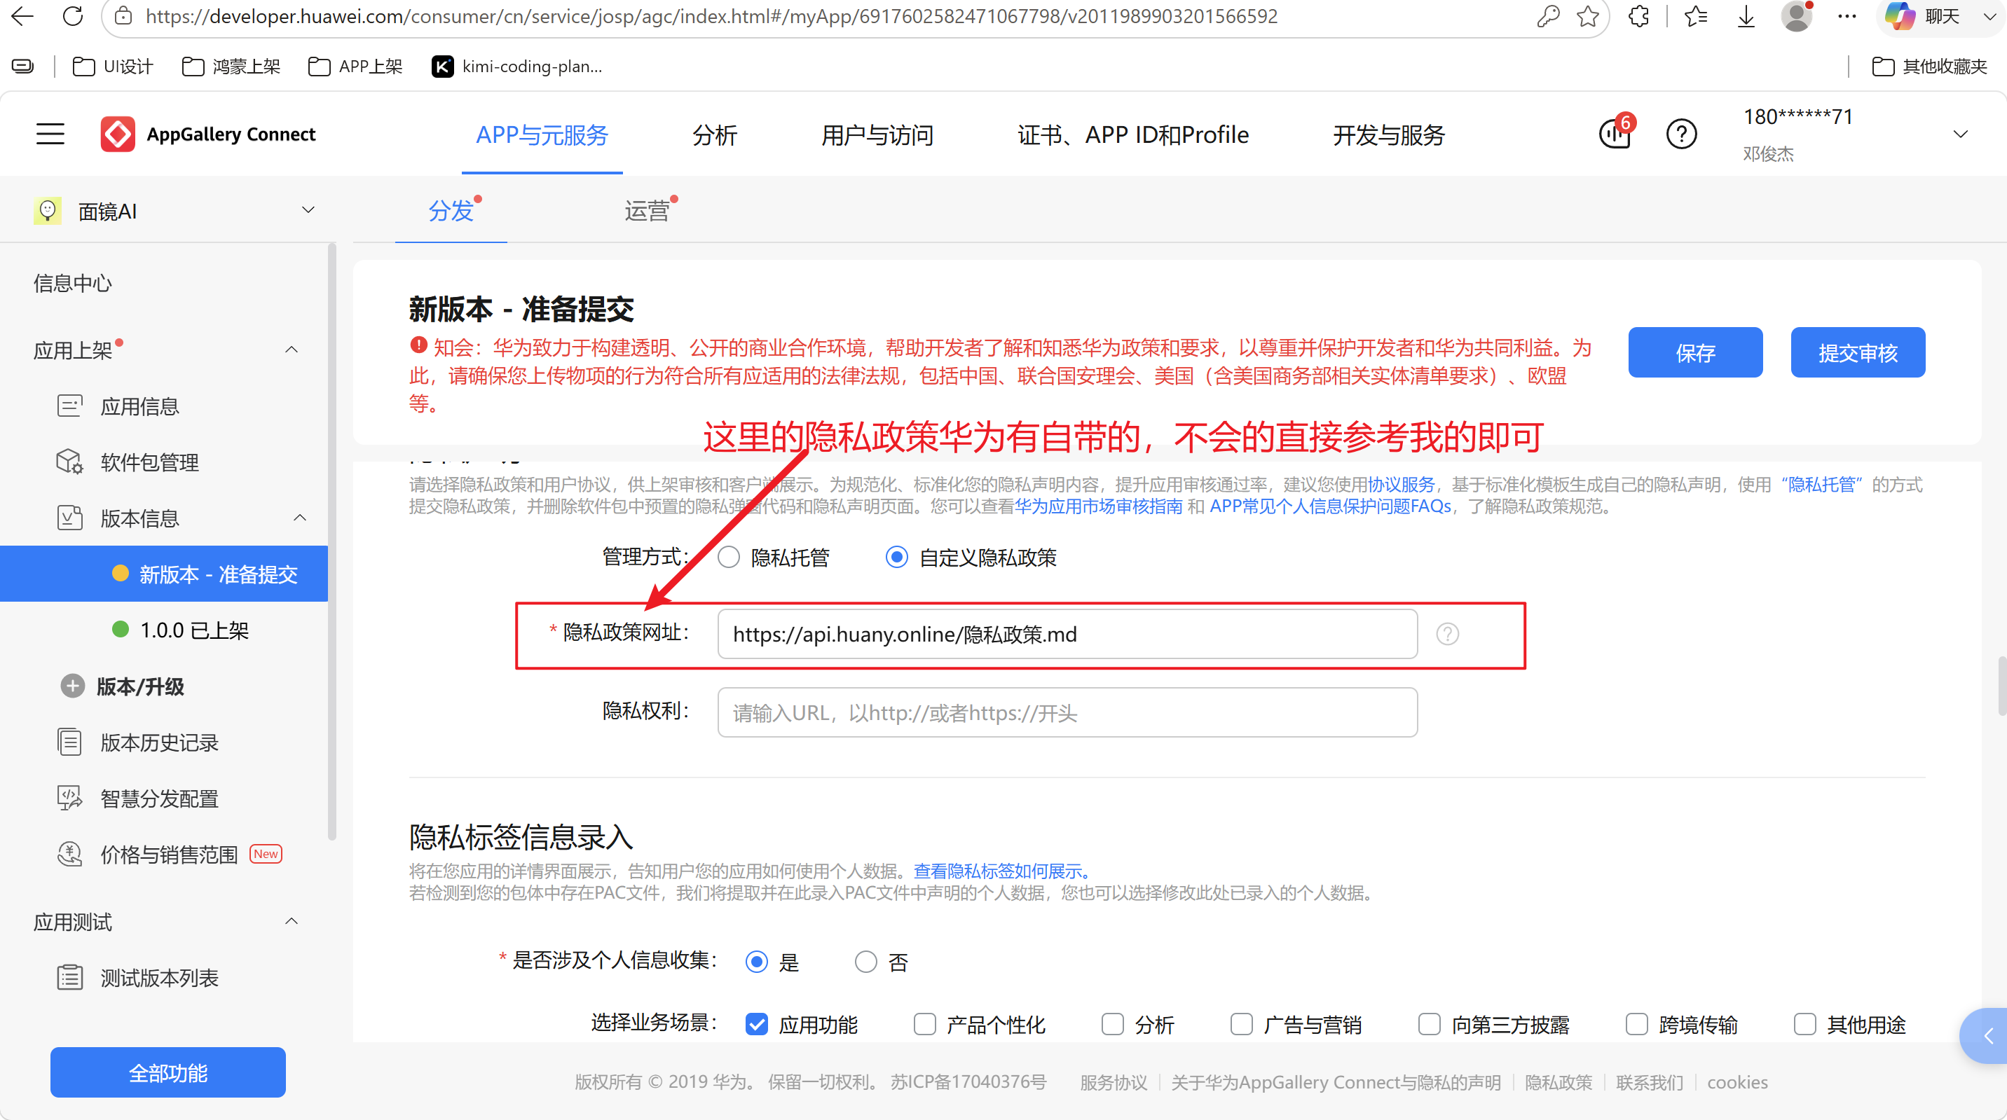Screen dimensions: 2007x1120
Task: Open the browser downloads icon
Action: click(1746, 16)
